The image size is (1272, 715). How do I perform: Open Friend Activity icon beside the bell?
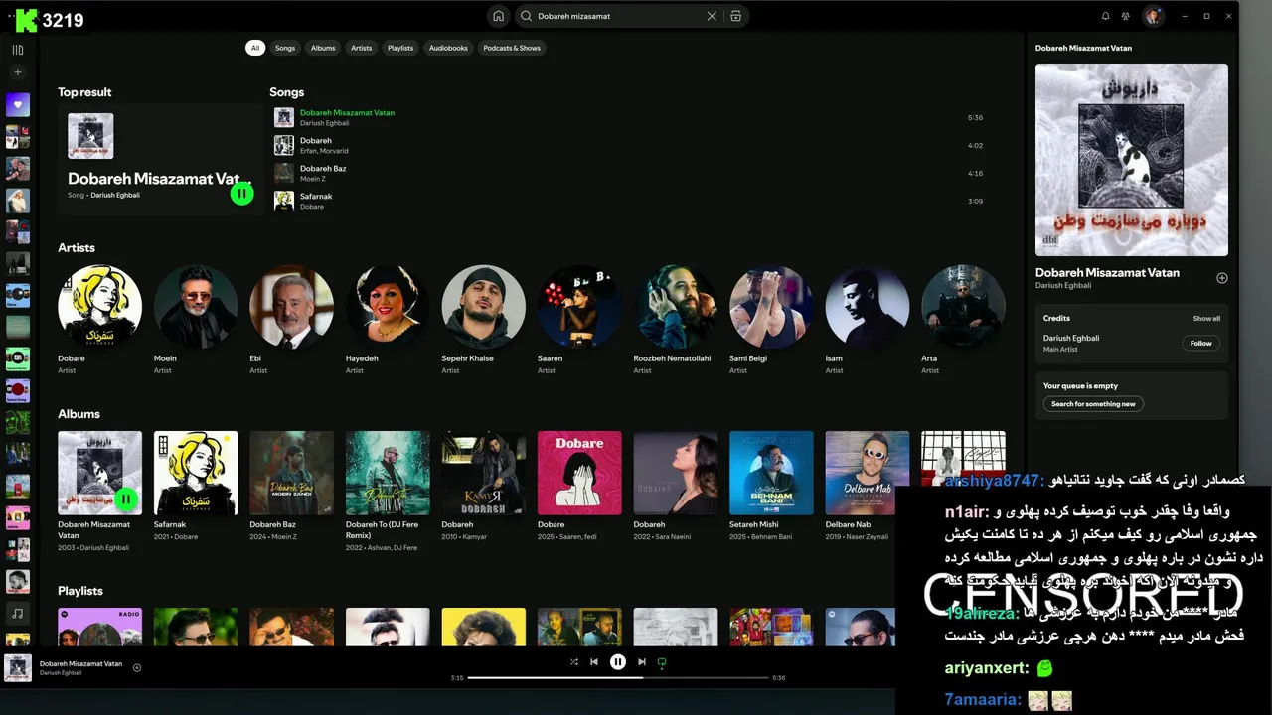(x=1125, y=16)
